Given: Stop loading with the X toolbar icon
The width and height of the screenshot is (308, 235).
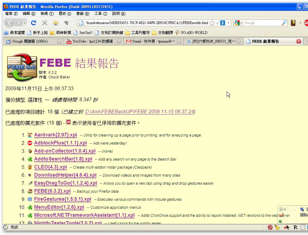Looking at the screenshot, I should pyautogui.click(x=45, y=23).
